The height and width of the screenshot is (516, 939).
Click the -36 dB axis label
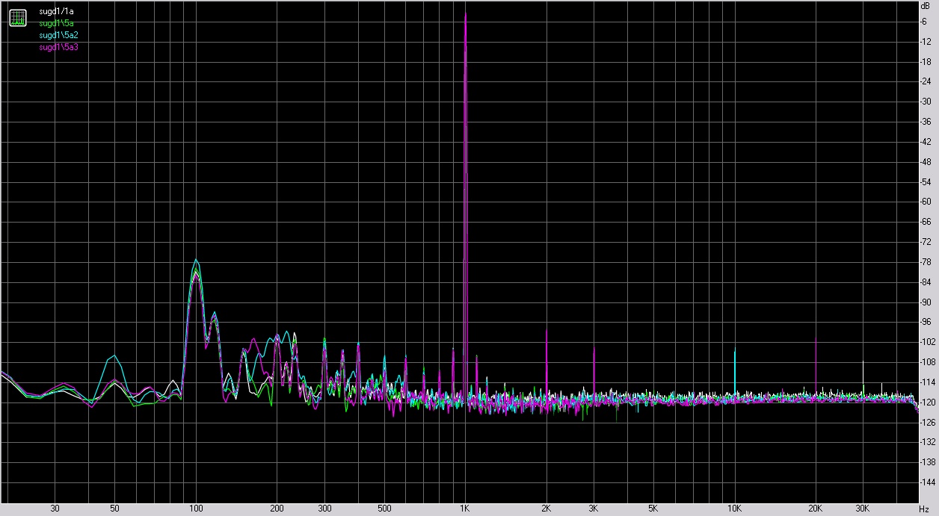927,122
